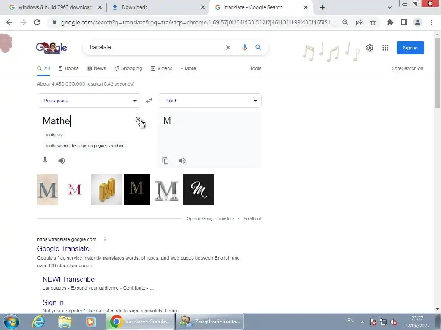Select the Books search filter

point(68,68)
